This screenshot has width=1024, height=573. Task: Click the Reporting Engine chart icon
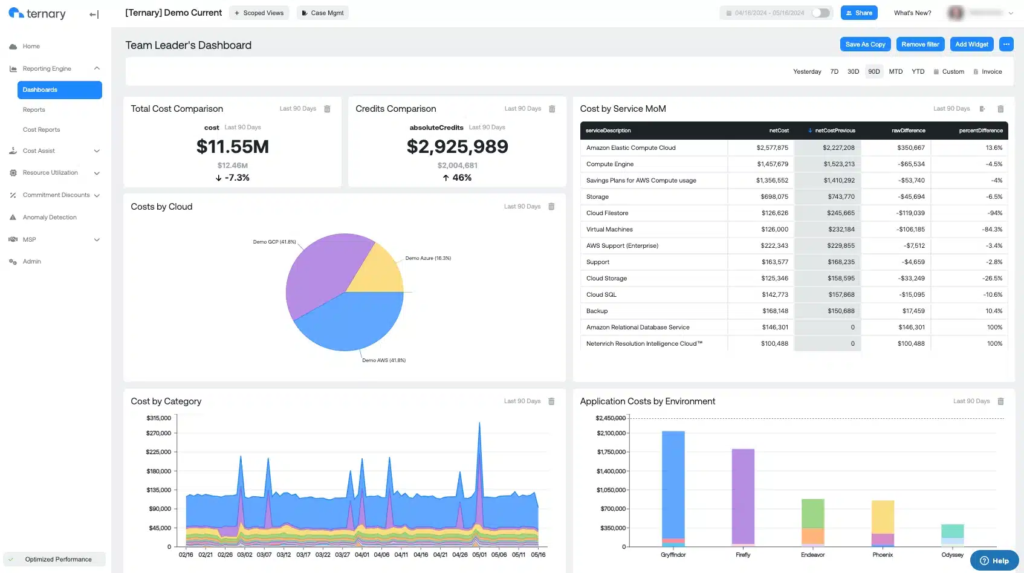click(13, 69)
